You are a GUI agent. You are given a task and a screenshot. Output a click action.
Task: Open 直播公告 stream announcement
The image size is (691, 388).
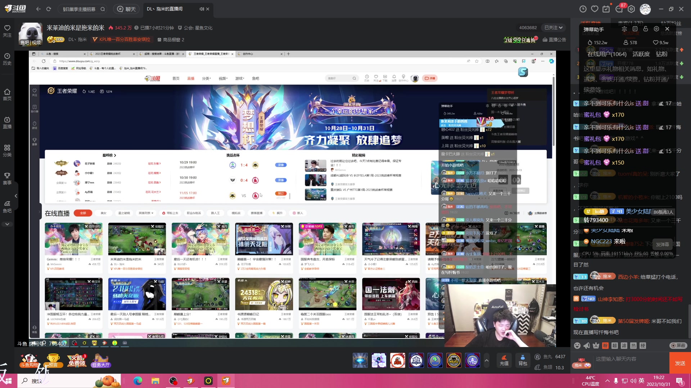coord(554,40)
